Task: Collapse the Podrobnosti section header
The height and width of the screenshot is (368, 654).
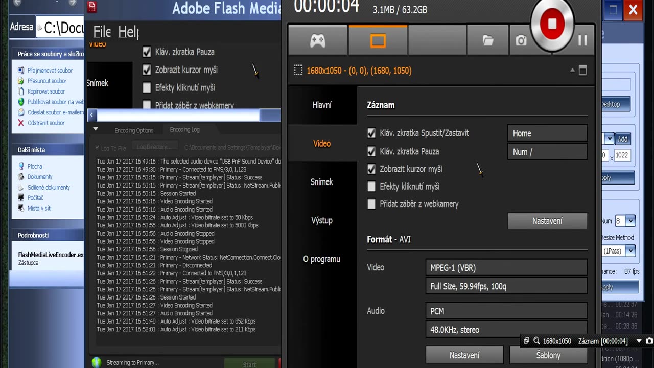Action: 48,235
